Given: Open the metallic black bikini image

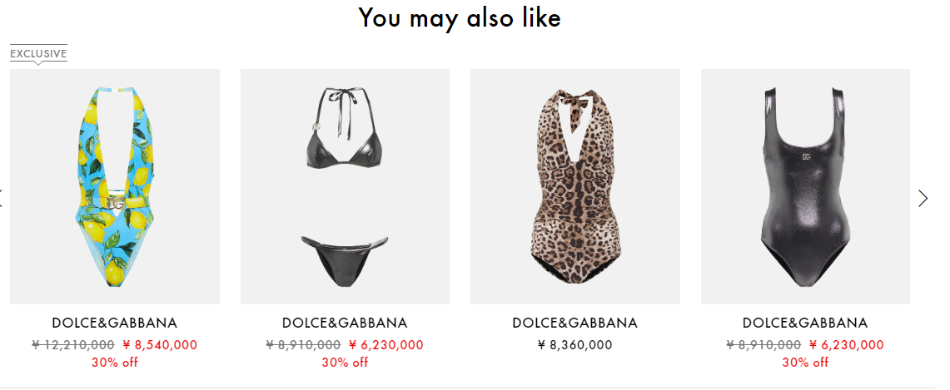Looking at the screenshot, I should pyautogui.click(x=345, y=186).
